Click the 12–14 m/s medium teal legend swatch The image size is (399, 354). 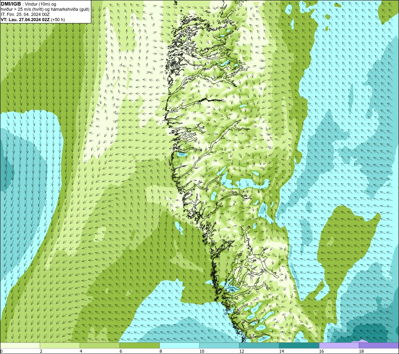[259, 345]
